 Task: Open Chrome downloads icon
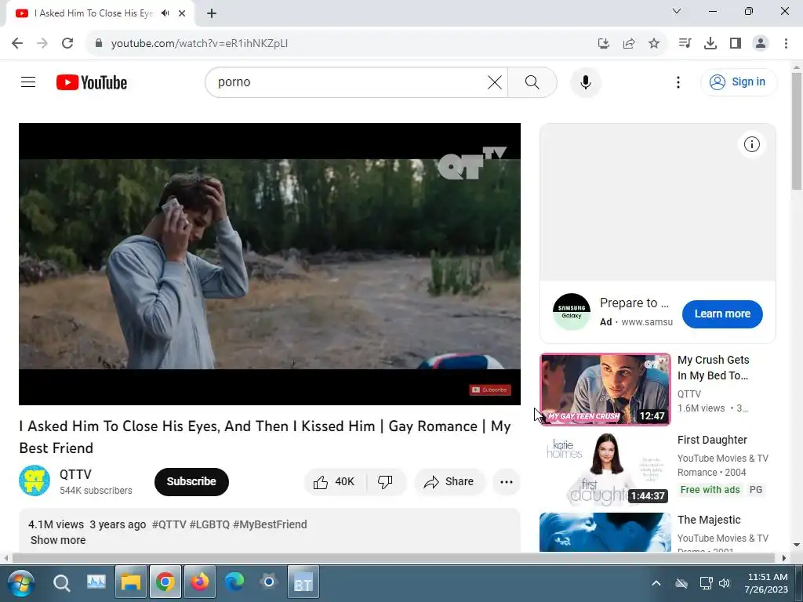[710, 43]
